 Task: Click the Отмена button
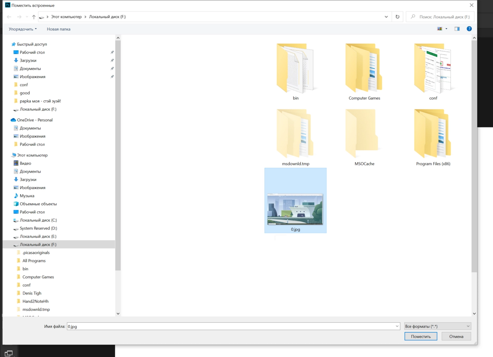tap(456, 337)
